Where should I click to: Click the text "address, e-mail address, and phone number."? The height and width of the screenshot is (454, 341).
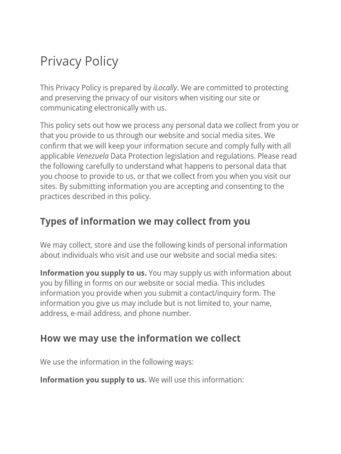tap(115, 313)
